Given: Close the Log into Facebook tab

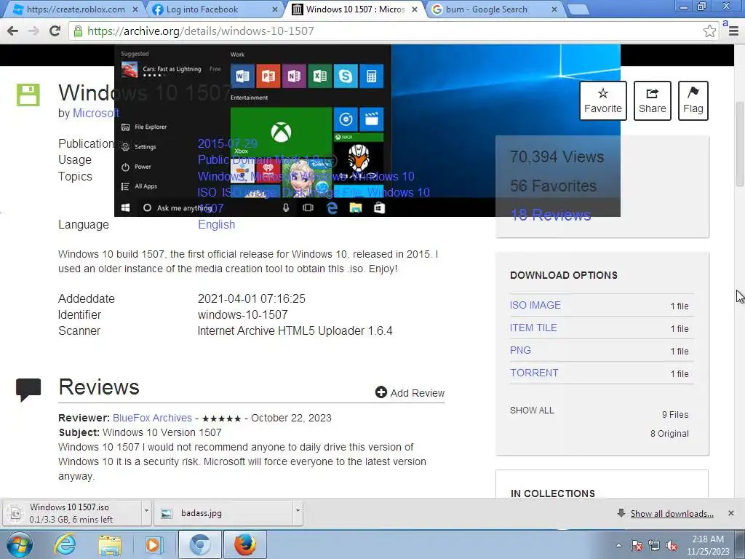Looking at the screenshot, I should tap(274, 9).
